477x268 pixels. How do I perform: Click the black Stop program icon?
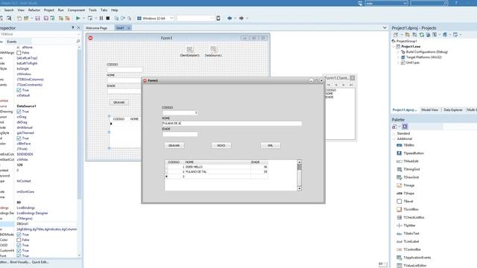(x=107, y=18)
